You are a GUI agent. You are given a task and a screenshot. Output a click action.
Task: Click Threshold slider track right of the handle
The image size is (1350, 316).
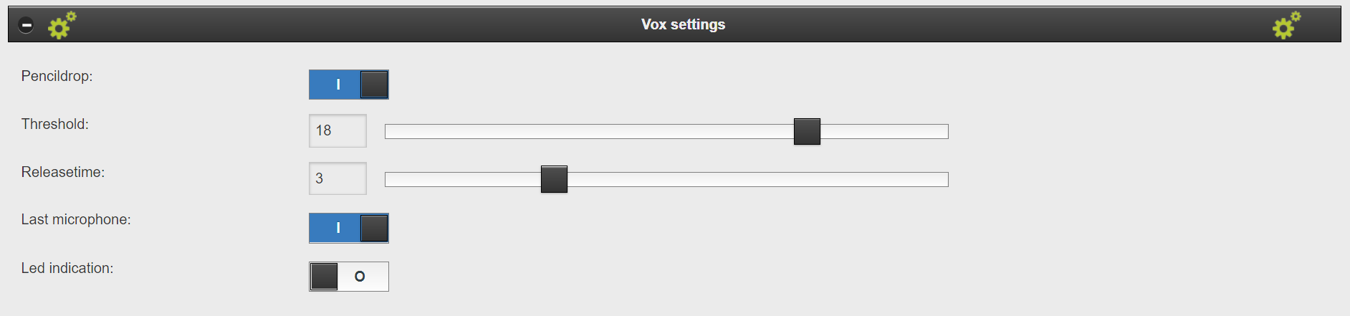coord(884,132)
